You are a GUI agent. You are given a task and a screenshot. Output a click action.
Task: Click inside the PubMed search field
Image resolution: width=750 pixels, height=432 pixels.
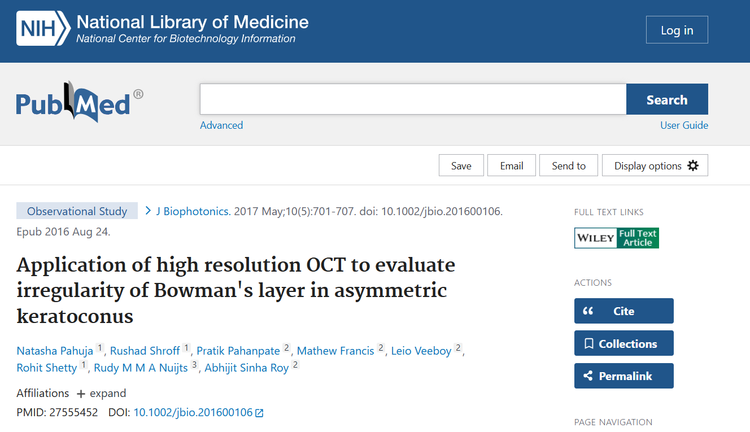pyautogui.click(x=412, y=99)
